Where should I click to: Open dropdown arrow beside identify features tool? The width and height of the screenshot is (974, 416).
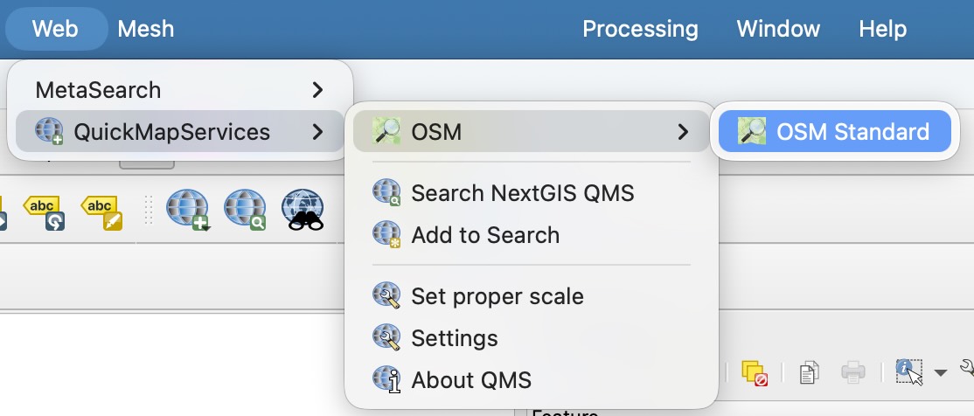click(x=940, y=373)
